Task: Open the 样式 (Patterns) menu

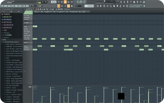Action: (x=13, y=6)
